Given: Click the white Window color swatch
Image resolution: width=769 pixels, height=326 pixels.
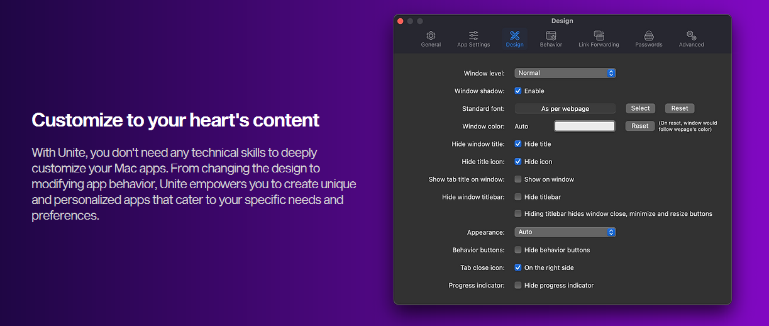Looking at the screenshot, I should click(x=584, y=126).
